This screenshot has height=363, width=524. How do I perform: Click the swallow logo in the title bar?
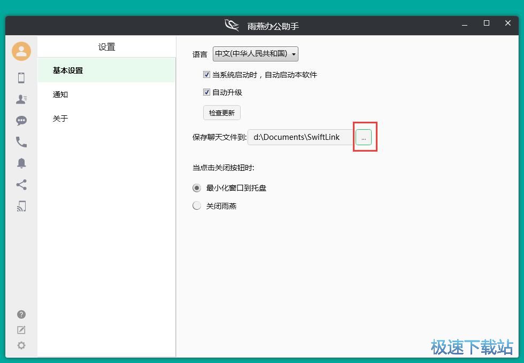(x=232, y=26)
